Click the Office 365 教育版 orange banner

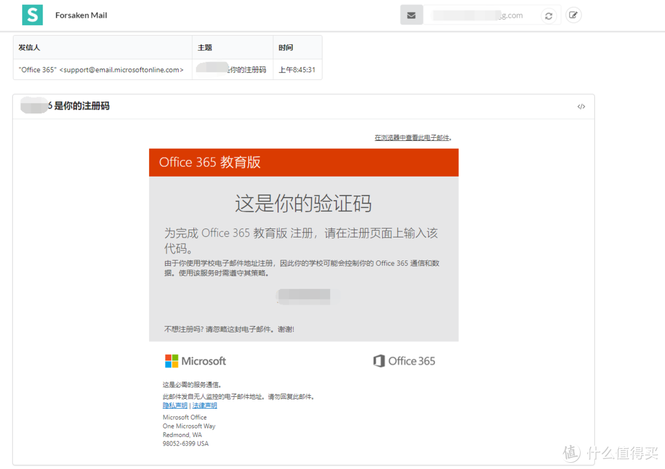[x=304, y=162]
